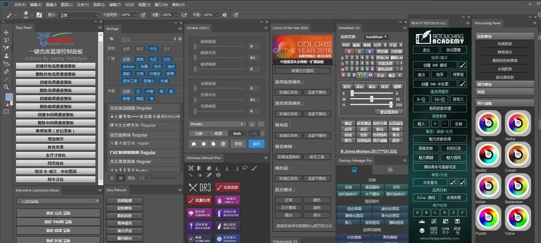Click the Quick Mask mode icon
541x243 pixels.
coord(6,111)
